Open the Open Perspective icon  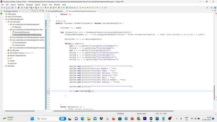(x=212, y=8)
